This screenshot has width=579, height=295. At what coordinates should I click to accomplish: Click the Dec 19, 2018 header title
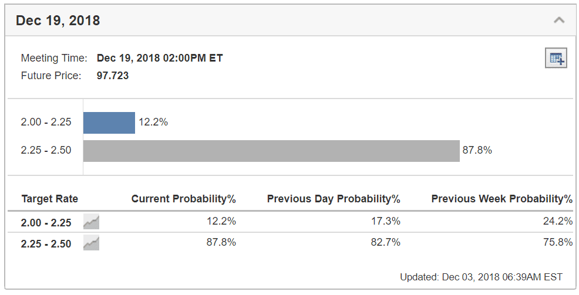click(x=58, y=21)
